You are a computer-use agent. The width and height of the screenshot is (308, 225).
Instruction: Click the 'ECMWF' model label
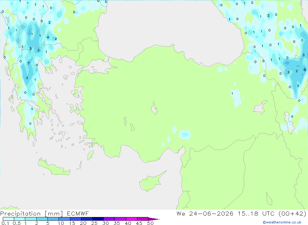point(78,213)
